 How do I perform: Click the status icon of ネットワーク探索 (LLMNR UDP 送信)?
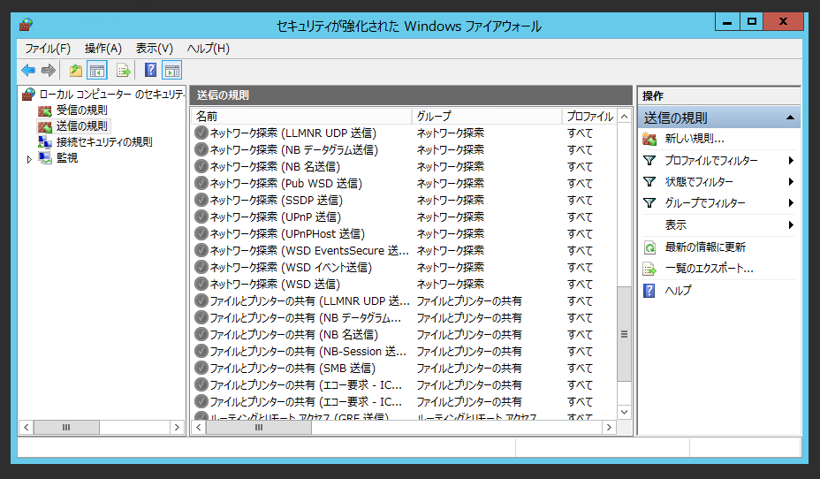[x=201, y=133]
